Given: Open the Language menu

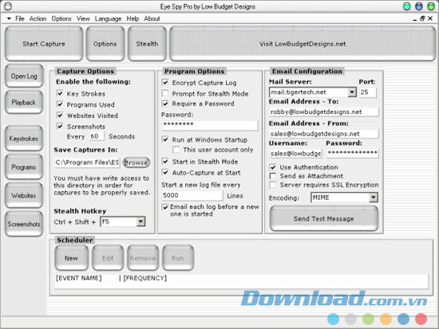Looking at the screenshot, I should 108,18.
